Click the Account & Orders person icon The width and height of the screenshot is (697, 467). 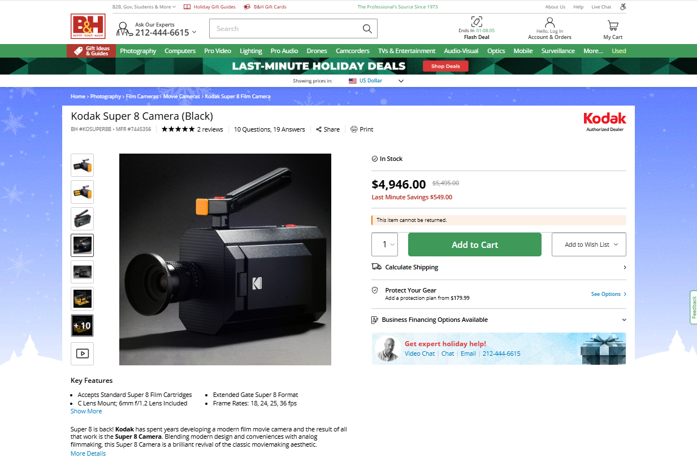549,23
